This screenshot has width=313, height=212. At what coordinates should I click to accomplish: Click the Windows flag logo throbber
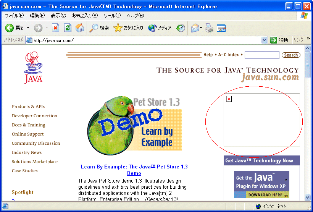[x=304, y=16]
